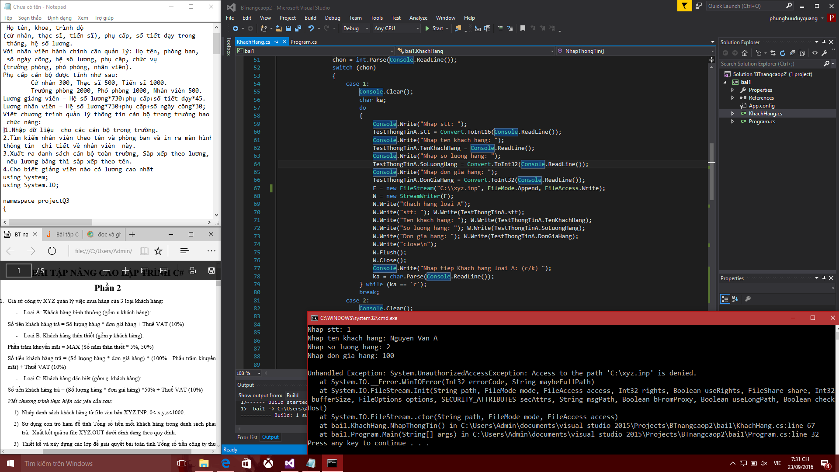Switch to Error List panel tab
This screenshot has width=839, height=472.
coord(247,437)
